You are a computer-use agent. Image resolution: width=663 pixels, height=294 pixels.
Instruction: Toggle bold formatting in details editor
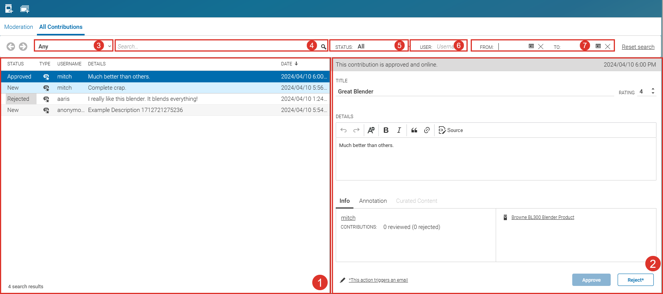point(386,130)
